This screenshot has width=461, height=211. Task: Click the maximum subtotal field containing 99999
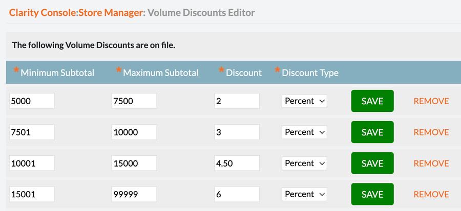tap(134, 195)
